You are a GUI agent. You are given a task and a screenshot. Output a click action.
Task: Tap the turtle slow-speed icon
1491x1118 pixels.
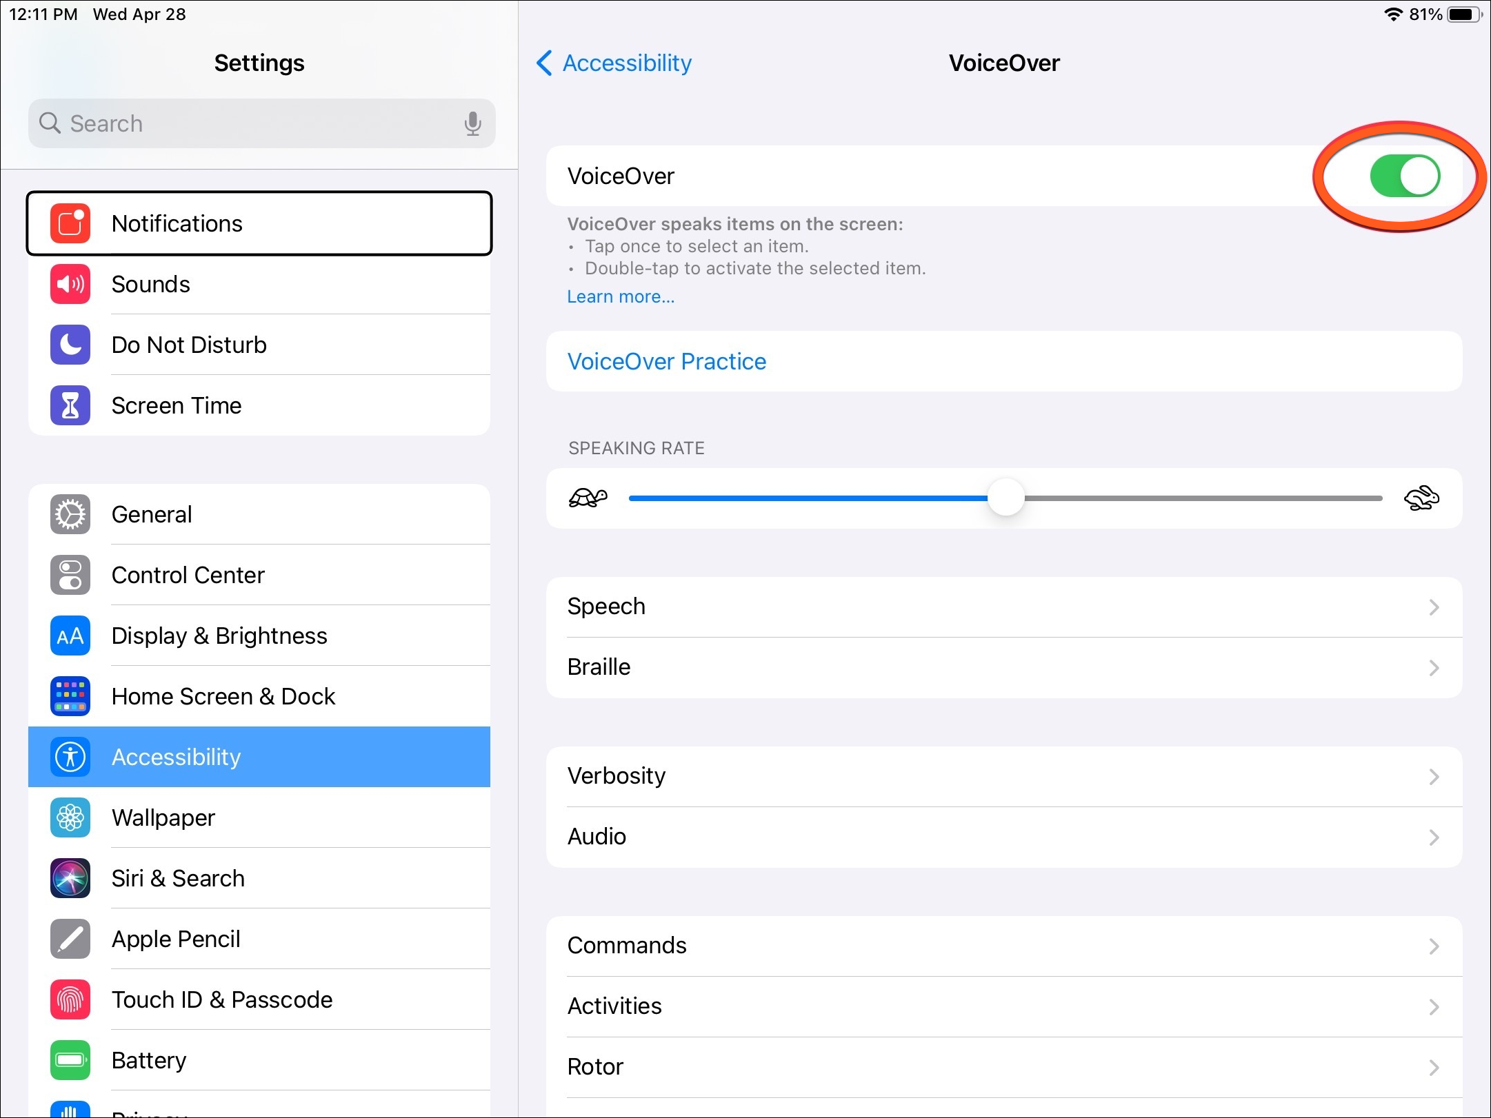click(588, 498)
